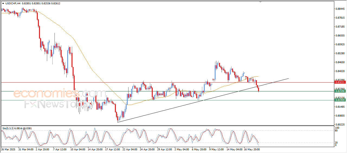
Task: Click the Sto(5,3,3) indicator label
Action: point(9,128)
